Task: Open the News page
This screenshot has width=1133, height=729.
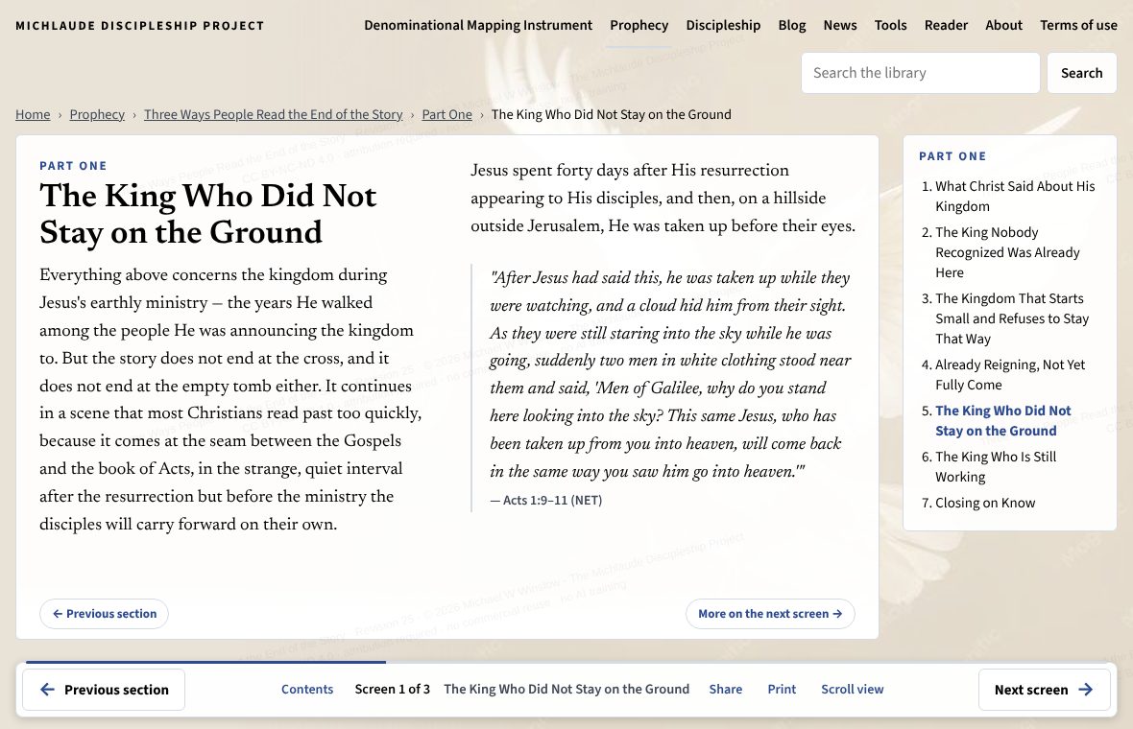Action: click(839, 25)
